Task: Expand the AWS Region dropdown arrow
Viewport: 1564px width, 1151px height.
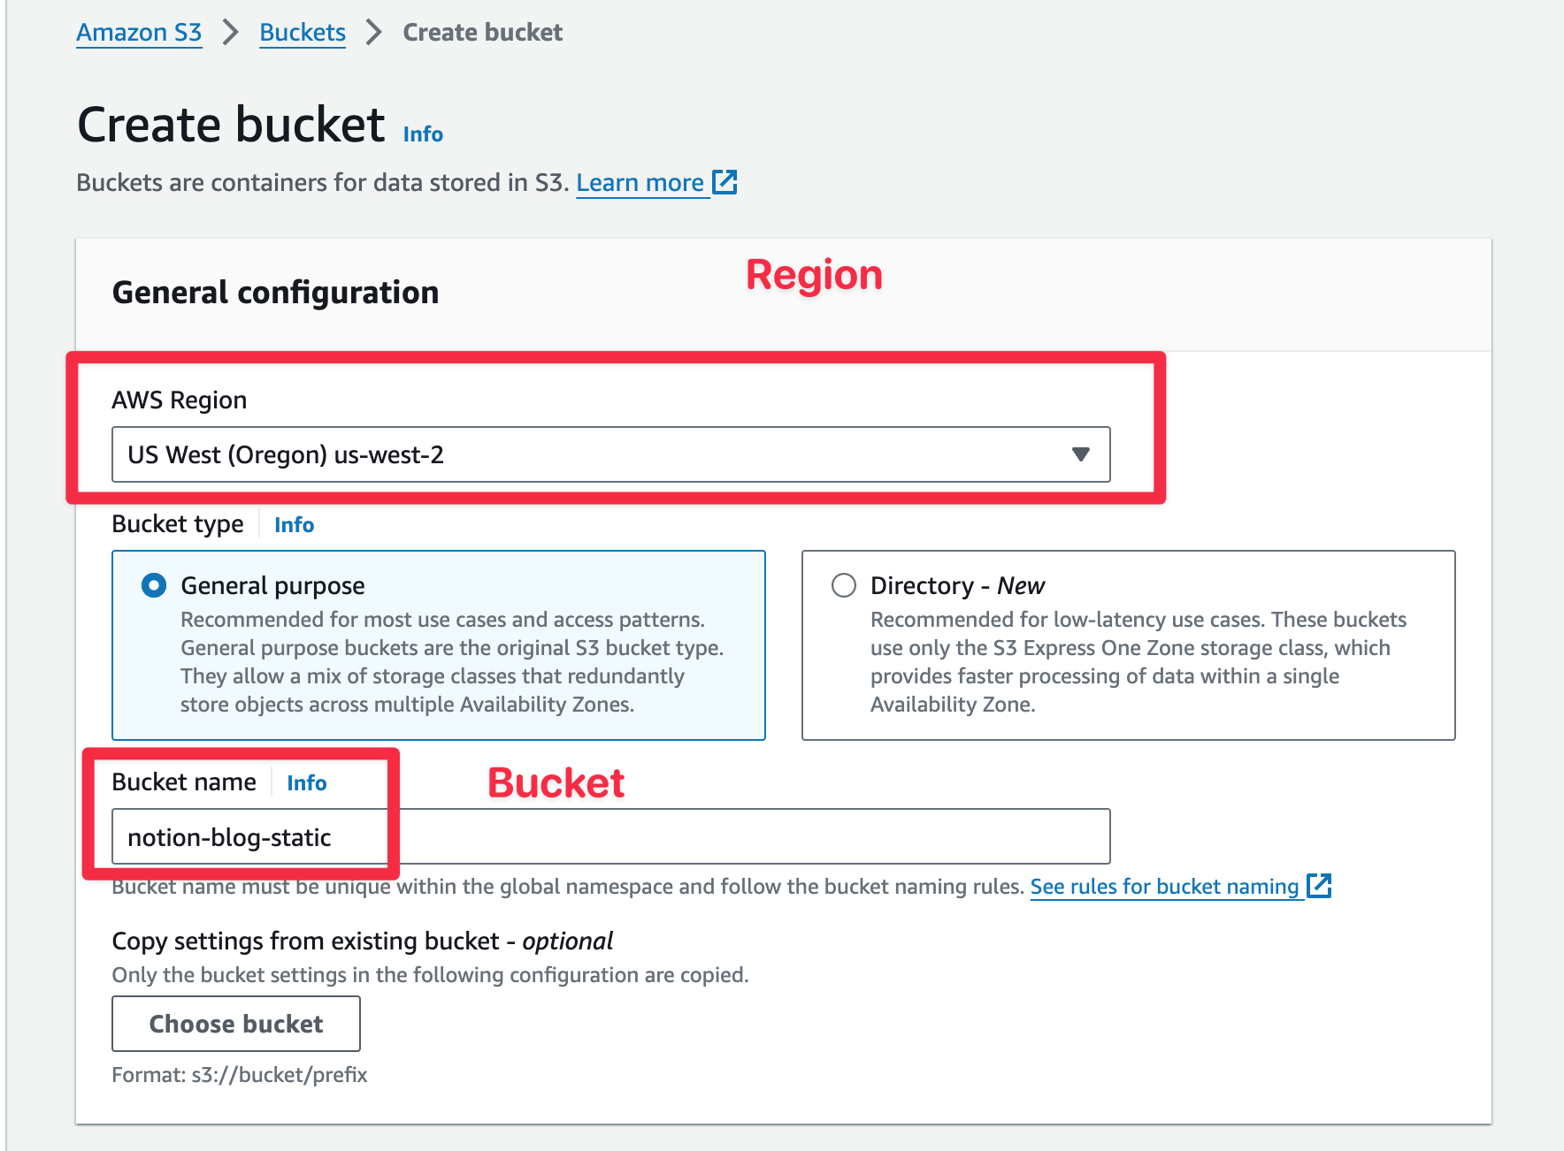Action: (1080, 454)
